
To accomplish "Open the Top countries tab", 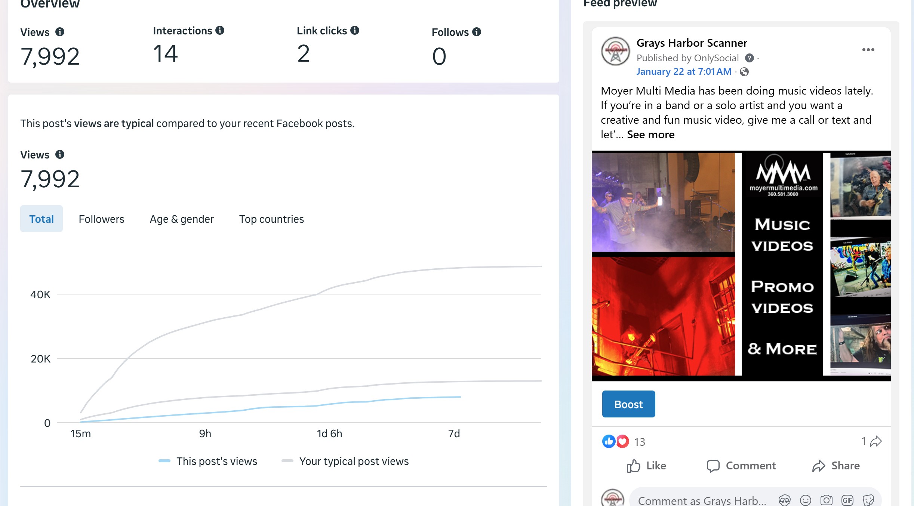I will (x=271, y=219).
